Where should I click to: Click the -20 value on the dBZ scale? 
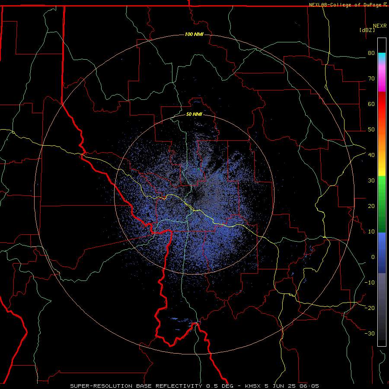point(370,308)
